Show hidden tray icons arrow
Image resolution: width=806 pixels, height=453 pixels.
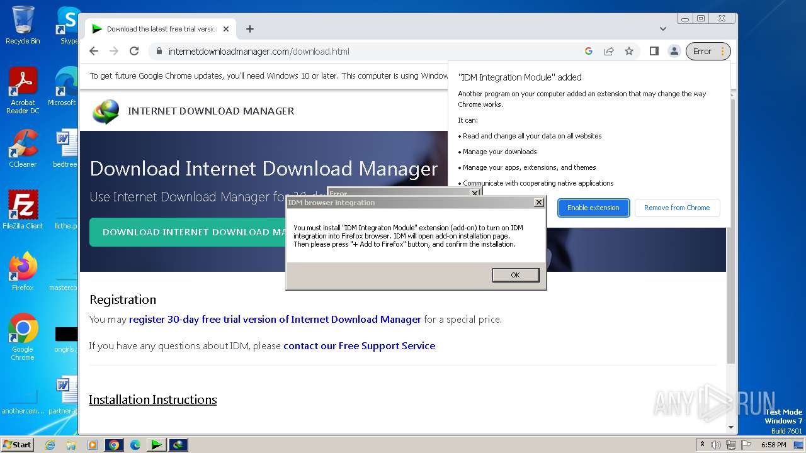(x=703, y=444)
